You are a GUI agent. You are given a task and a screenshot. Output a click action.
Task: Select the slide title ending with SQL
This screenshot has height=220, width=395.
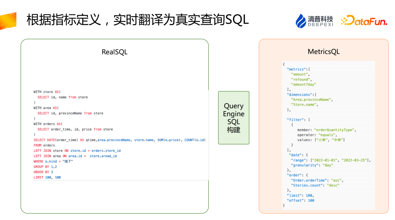(x=138, y=20)
